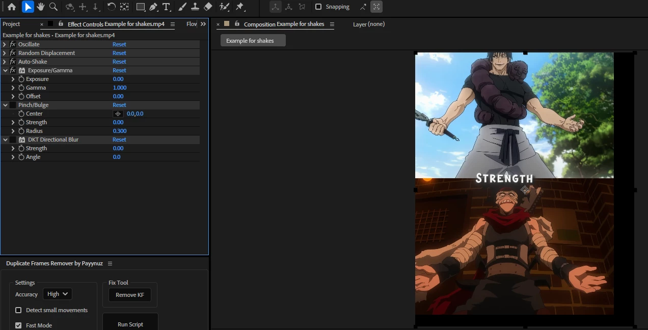Disable the Random Displacement fx switch

pyautogui.click(x=13, y=53)
